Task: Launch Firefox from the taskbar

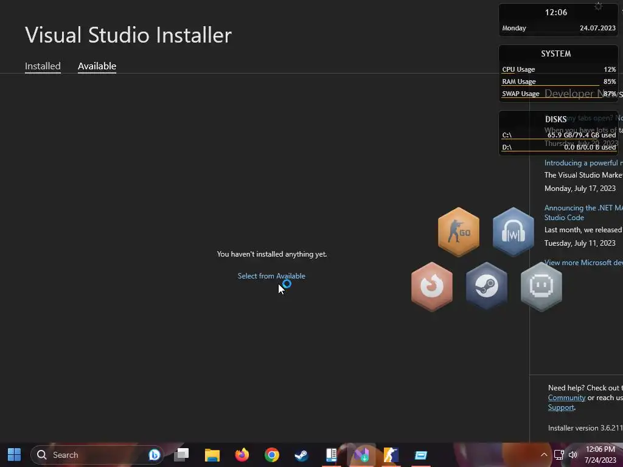Action: (242, 455)
